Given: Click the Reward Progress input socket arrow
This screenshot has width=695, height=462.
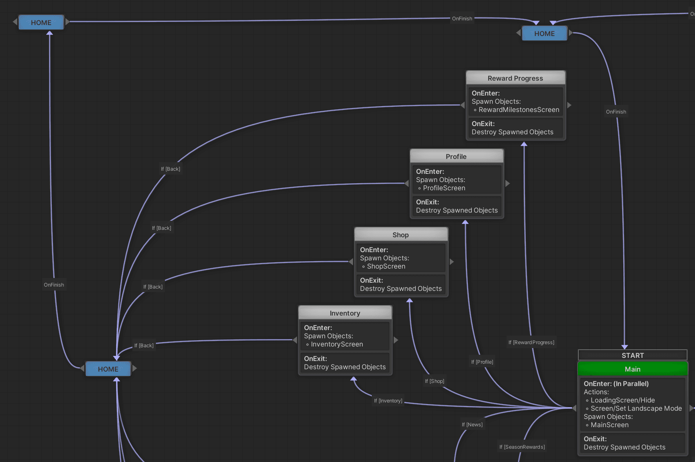Looking at the screenshot, I should click(x=462, y=105).
